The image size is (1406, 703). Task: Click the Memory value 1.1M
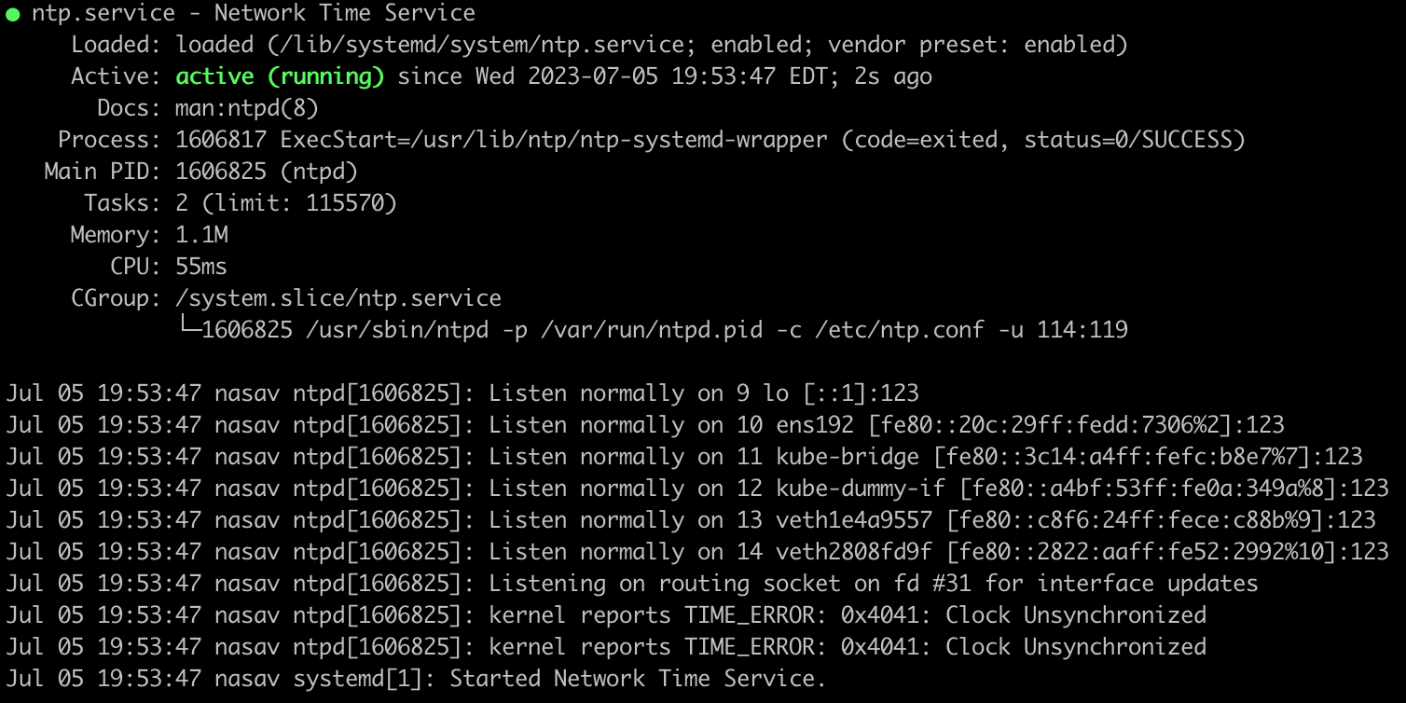click(201, 235)
